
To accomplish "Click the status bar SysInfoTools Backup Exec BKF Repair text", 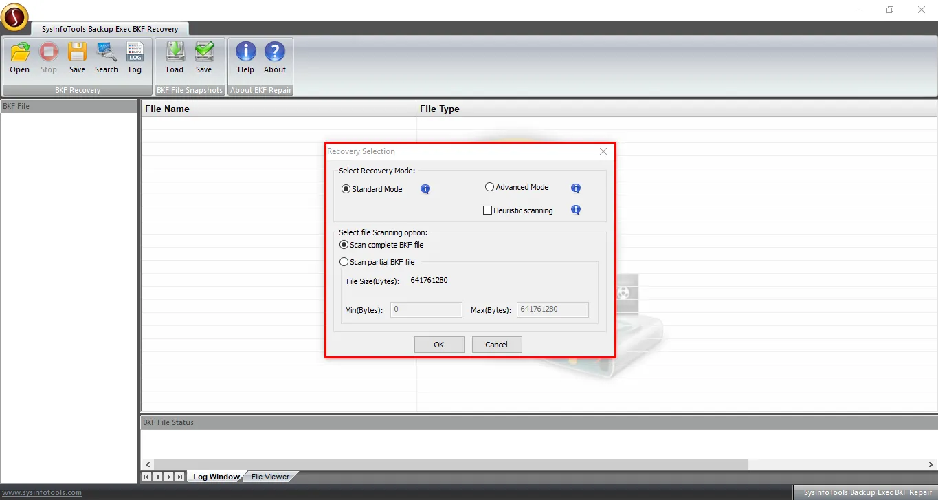I will click(868, 492).
